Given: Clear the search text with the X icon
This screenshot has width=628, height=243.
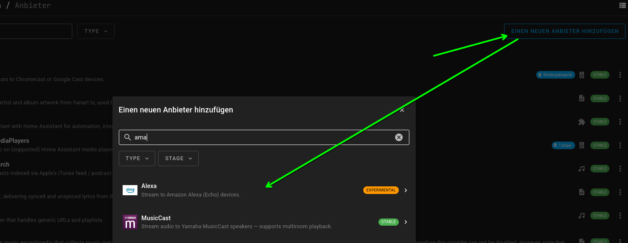Looking at the screenshot, I should (398, 137).
